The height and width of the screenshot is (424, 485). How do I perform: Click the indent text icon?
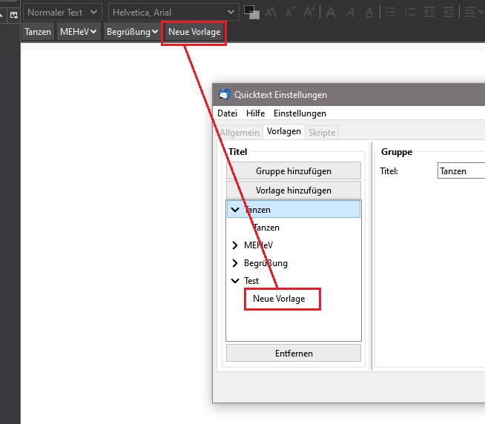(447, 13)
